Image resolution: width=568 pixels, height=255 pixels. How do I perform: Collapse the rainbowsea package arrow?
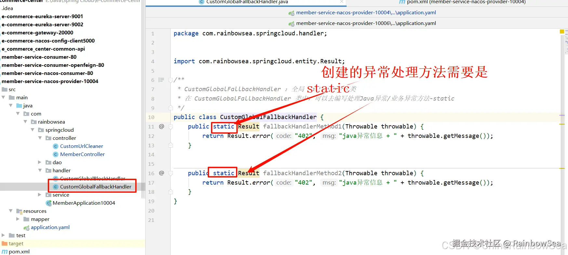(25, 122)
